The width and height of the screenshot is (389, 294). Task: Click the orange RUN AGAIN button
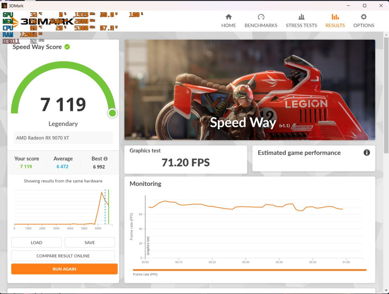pos(64,269)
